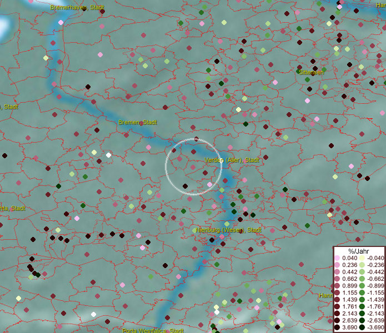Select the Verden (Aller), Stadt label
Screen dimensions: 386x333
tap(232, 160)
